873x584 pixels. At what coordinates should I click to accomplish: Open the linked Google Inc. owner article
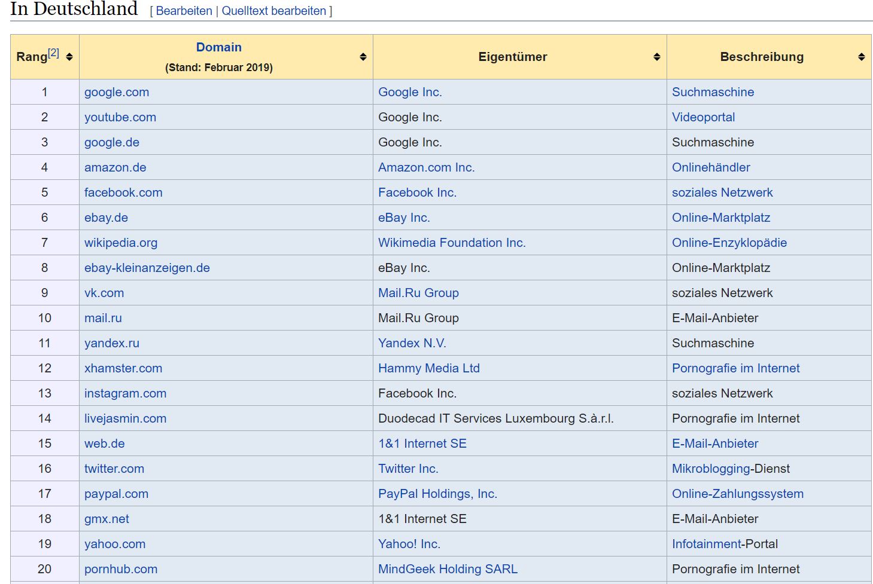tap(410, 92)
